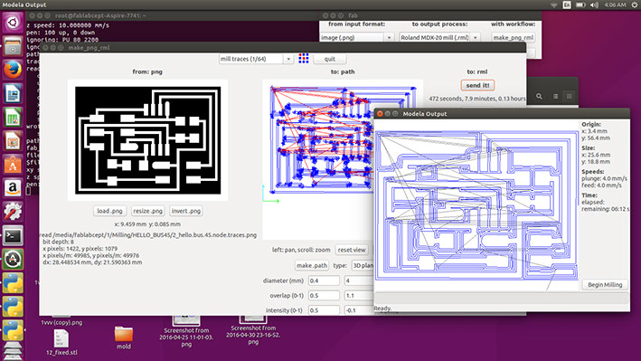Click make .path button
The image size is (641, 361).
click(312, 265)
